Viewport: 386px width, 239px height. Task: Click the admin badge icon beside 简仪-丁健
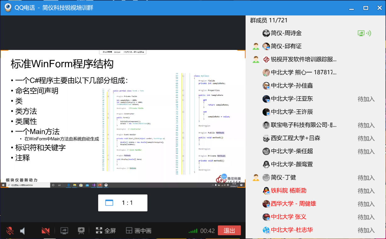[x=256, y=178]
